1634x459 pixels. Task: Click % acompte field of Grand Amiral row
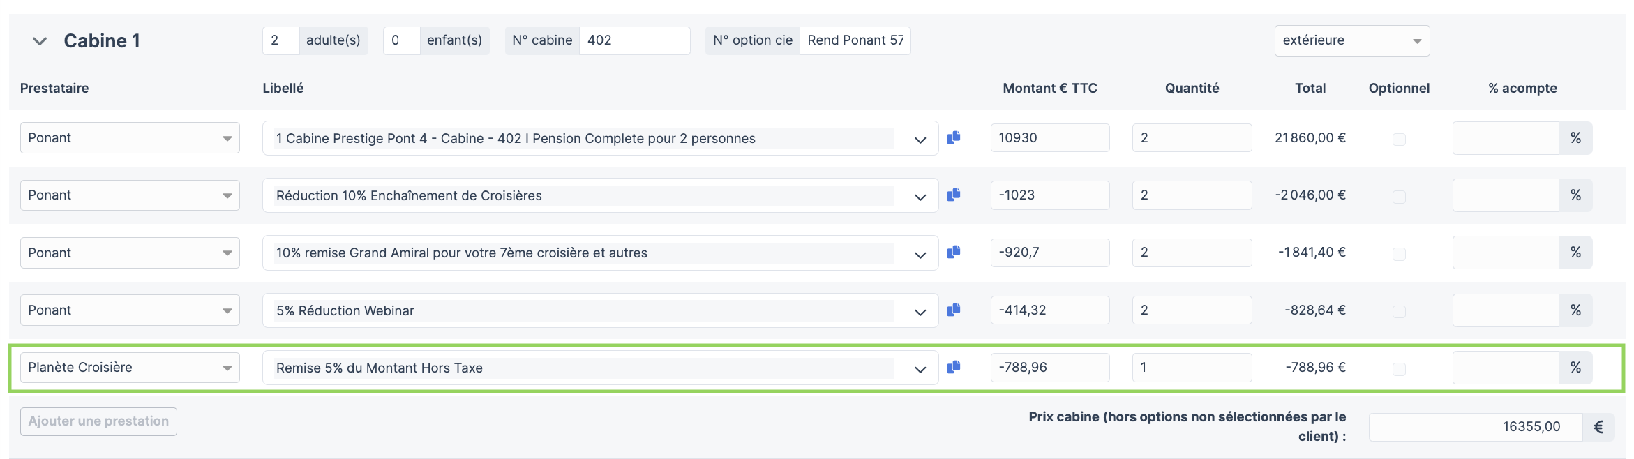(x=1506, y=253)
